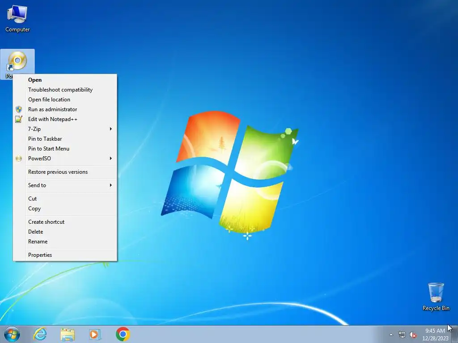Expand the PowerISO submenu

[x=65, y=159]
